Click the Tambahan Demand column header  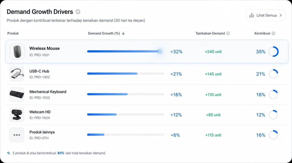pyautogui.click(x=210, y=33)
